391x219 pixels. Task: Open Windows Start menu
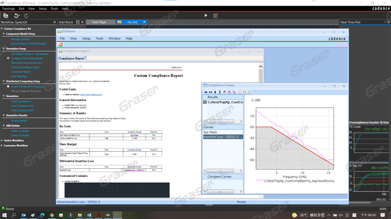click(x=4, y=215)
